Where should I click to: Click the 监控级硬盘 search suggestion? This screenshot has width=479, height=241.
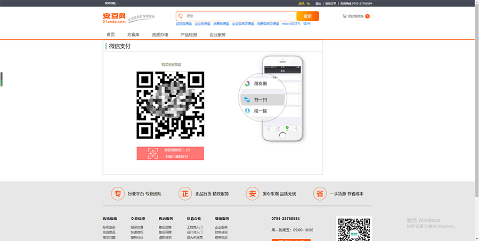[x=184, y=24]
